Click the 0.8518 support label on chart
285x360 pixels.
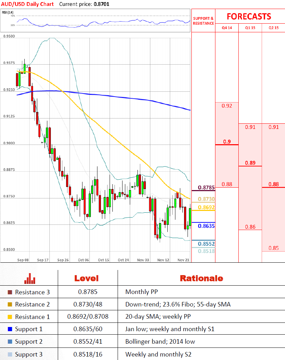(206, 251)
